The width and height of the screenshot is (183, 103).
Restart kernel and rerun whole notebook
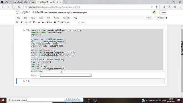pyautogui.click(x=62, y=22)
